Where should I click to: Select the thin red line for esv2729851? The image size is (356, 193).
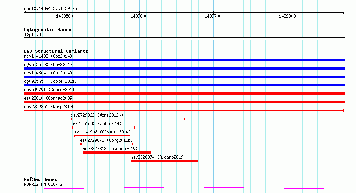(x=184, y=111)
